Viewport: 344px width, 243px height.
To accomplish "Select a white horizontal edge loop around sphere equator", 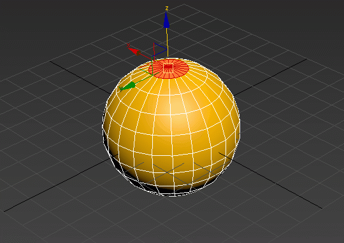I will tap(171, 135).
